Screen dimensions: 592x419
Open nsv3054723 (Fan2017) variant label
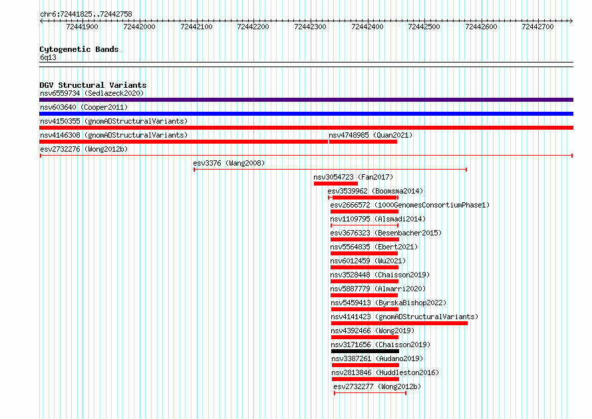[x=353, y=177]
